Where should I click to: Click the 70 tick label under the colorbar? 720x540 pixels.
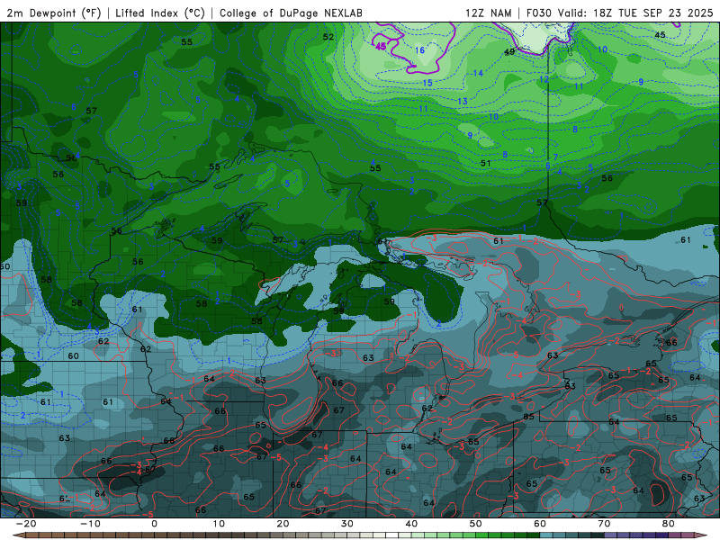point(604,524)
